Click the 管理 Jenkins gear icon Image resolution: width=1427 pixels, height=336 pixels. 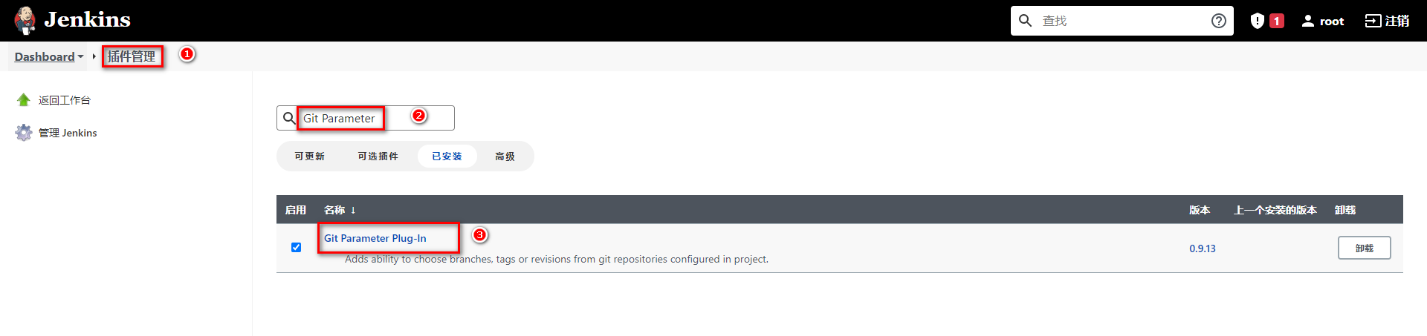coord(24,133)
